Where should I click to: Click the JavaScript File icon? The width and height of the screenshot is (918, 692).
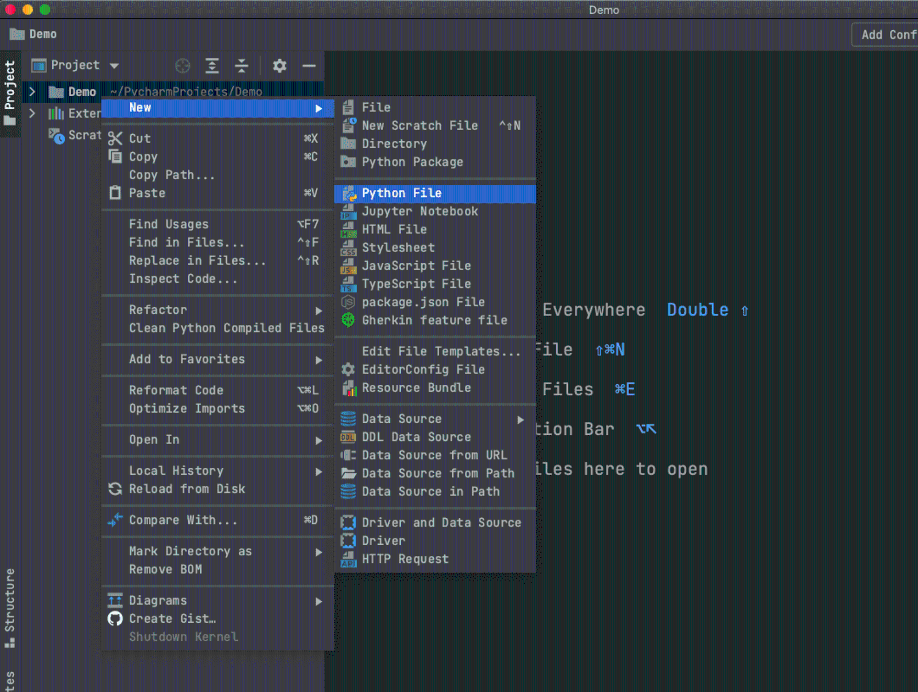point(349,266)
